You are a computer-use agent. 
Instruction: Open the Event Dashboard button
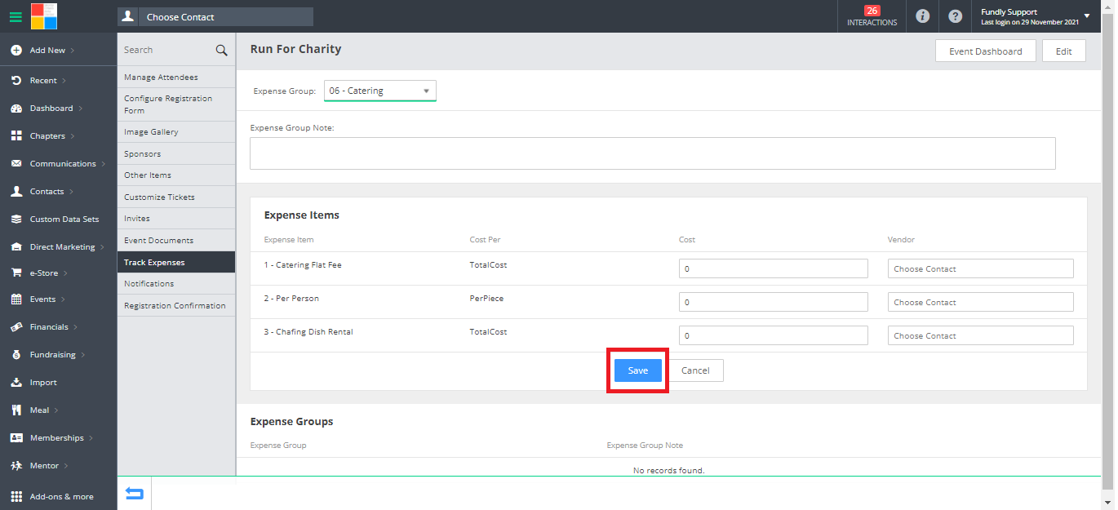(x=985, y=51)
